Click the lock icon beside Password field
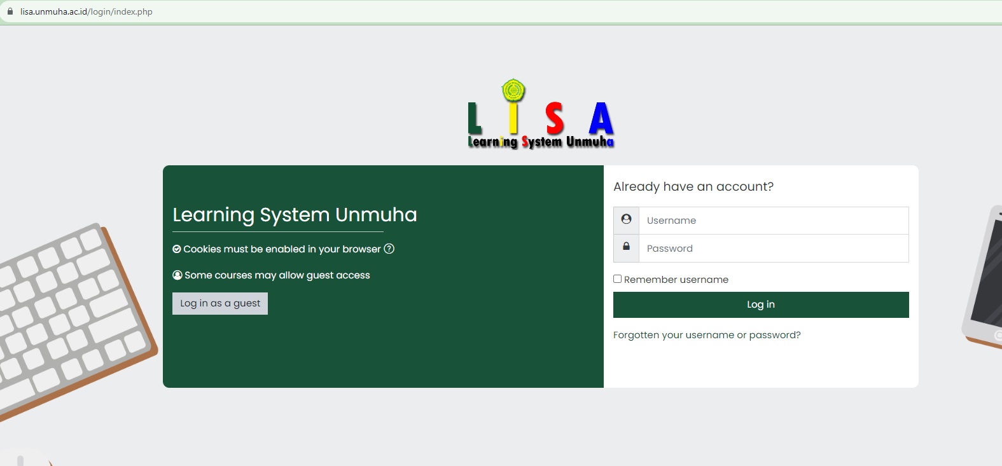The image size is (1002, 466). (x=626, y=247)
